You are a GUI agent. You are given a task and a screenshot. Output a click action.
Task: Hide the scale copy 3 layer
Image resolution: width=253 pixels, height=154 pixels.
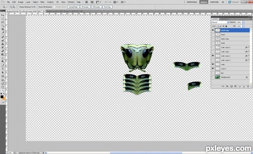(x=213, y=56)
